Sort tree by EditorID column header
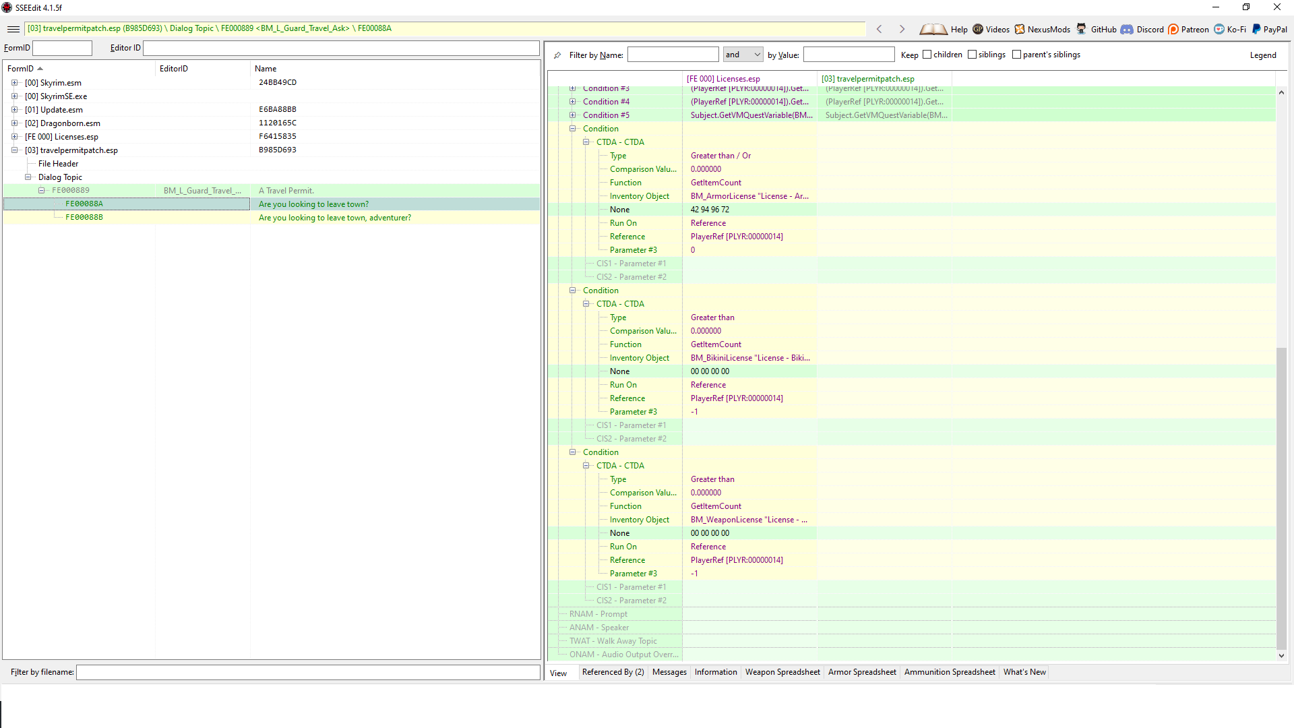The height and width of the screenshot is (728, 1294). pos(202,69)
